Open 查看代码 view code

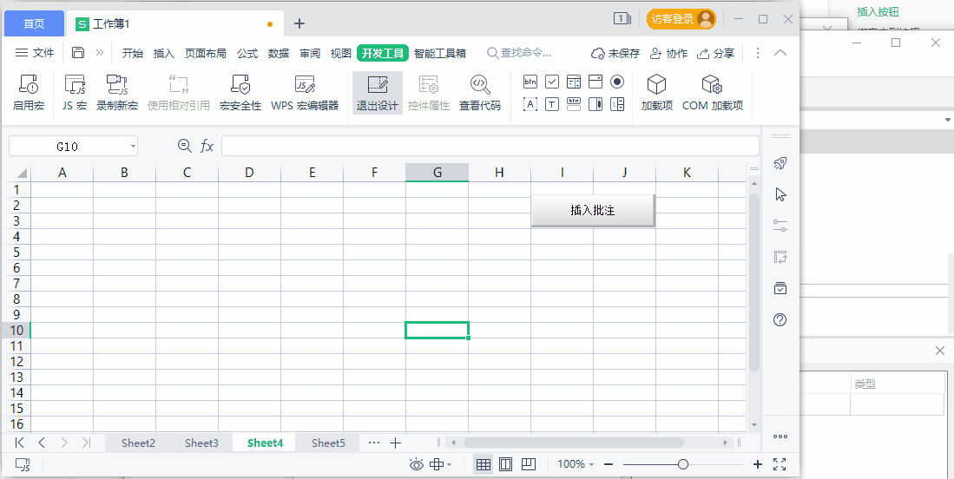click(480, 93)
